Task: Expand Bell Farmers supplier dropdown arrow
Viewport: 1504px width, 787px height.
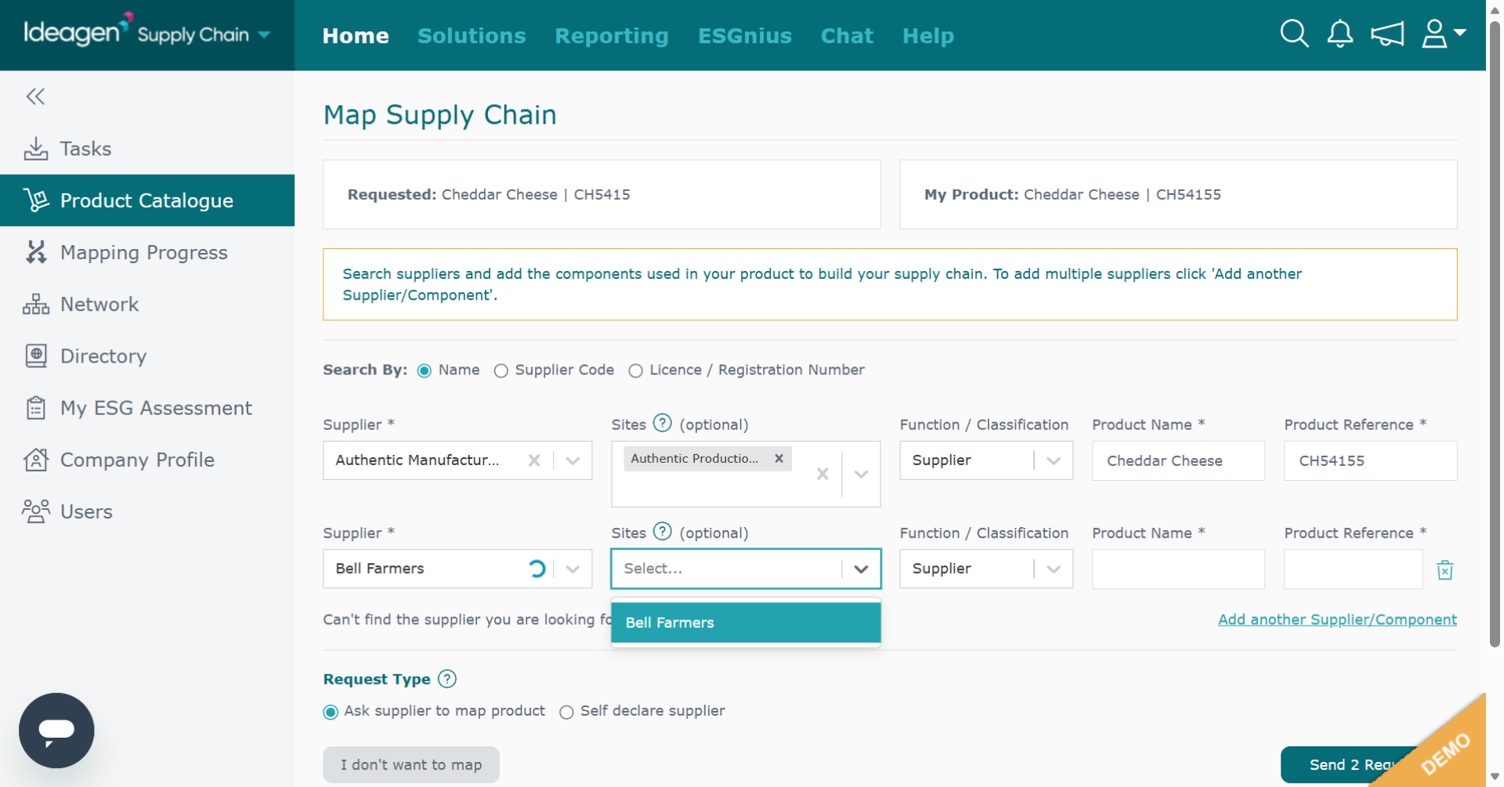Action: click(573, 569)
